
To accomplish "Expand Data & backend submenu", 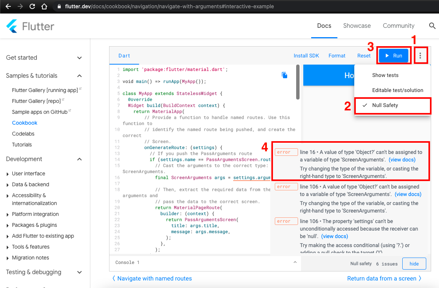I will [x=7, y=185].
